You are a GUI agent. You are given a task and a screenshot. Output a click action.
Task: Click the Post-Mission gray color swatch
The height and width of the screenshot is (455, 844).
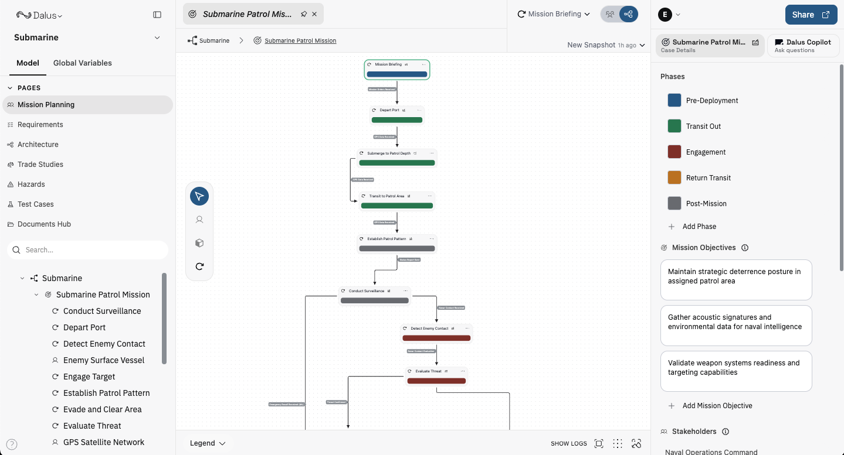click(674, 203)
